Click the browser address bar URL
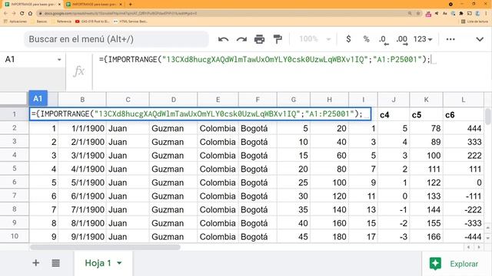 click(x=121, y=14)
